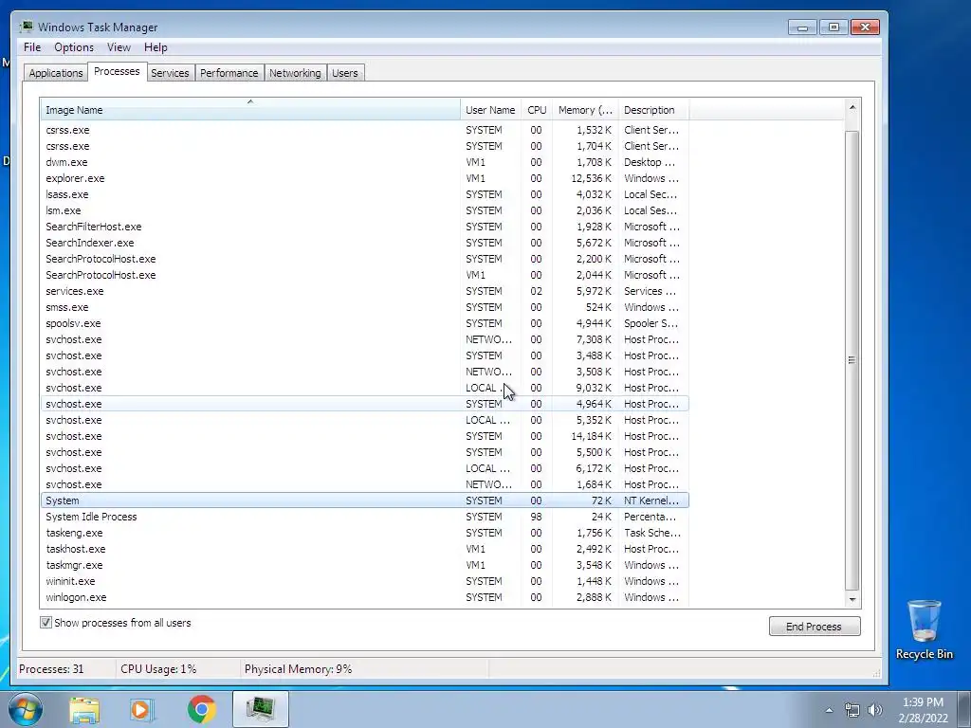Open Windows Explorer from the taskbar

pyautogui.click(x=84, y=710)
